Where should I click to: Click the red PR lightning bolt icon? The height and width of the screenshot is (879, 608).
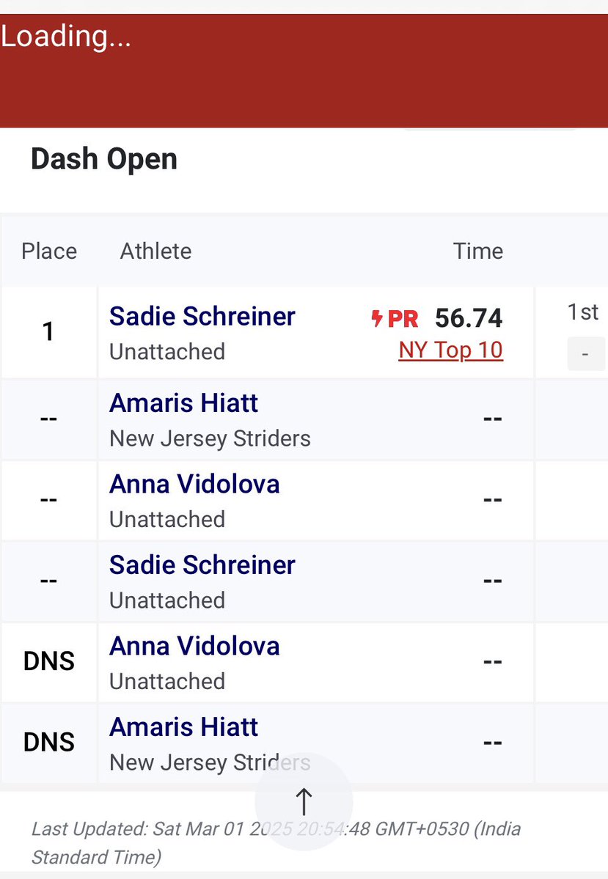[377, 318]
